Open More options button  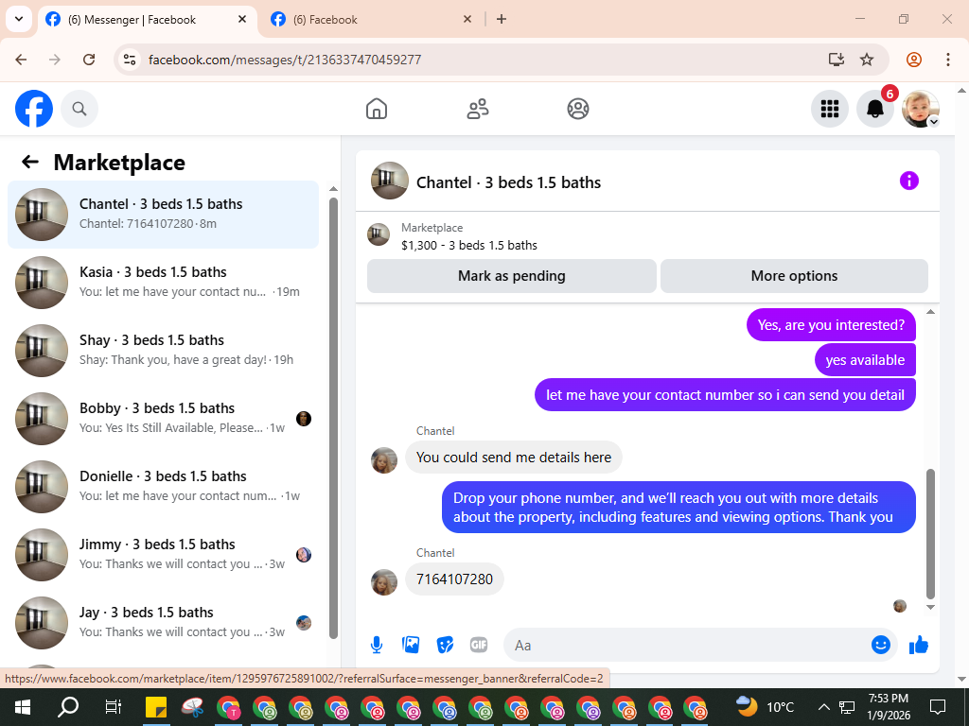794,276
